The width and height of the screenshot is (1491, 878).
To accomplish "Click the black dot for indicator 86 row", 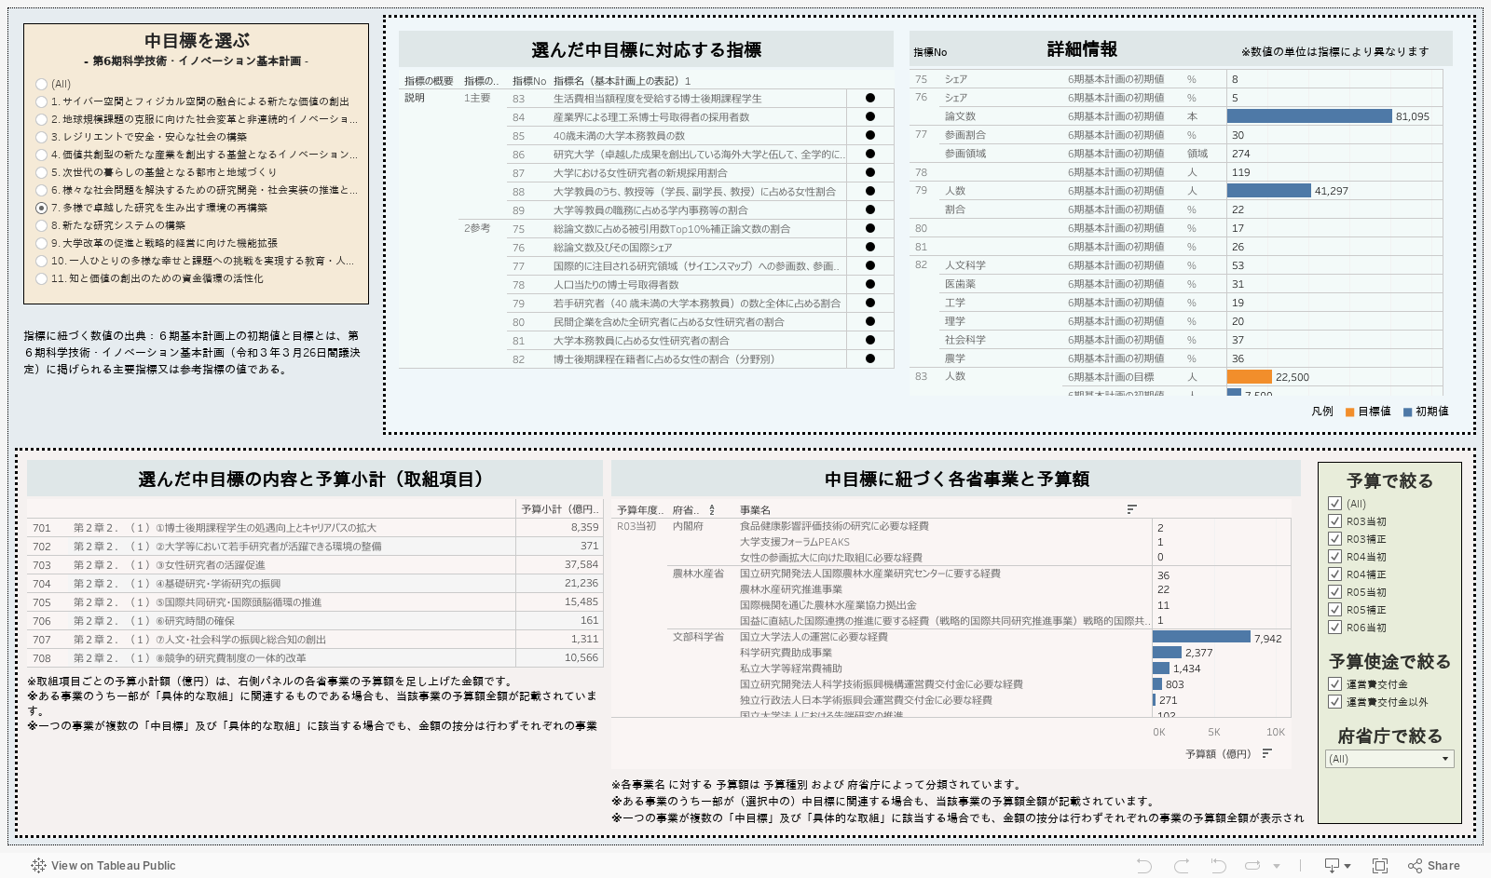I will coord(870,154).
